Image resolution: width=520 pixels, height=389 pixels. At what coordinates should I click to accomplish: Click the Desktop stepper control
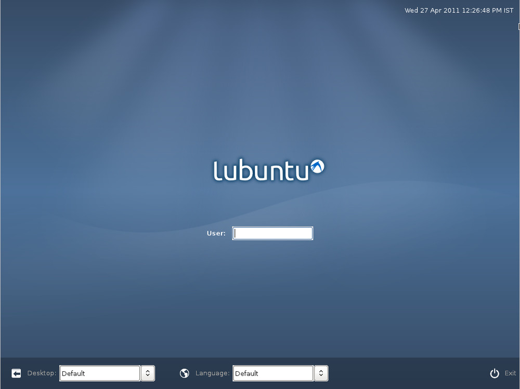[x=147, y=373]
